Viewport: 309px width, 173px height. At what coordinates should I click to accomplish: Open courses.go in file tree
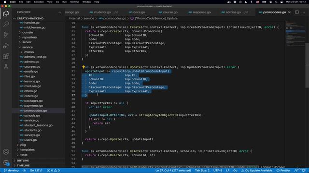pyautogui.click(x=39, y=67)
